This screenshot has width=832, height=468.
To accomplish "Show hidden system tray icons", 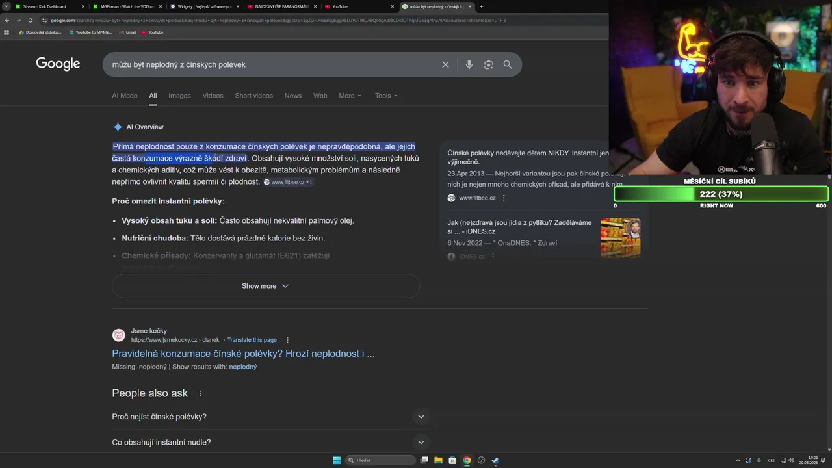I will pos(738,460).
